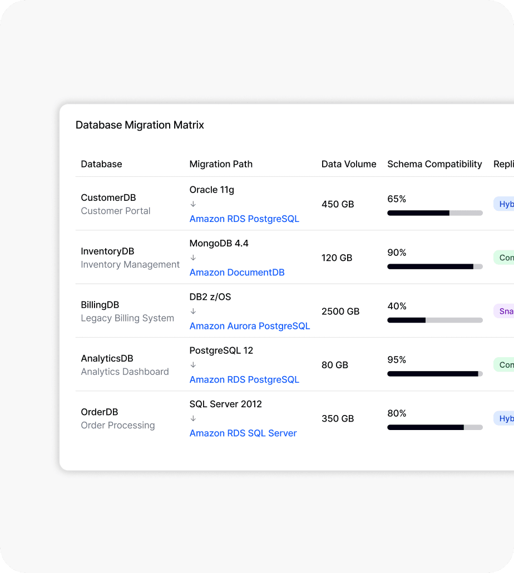Open the Amazon RDS SQL Server link

pyautogui.click(x=243, y=433)
